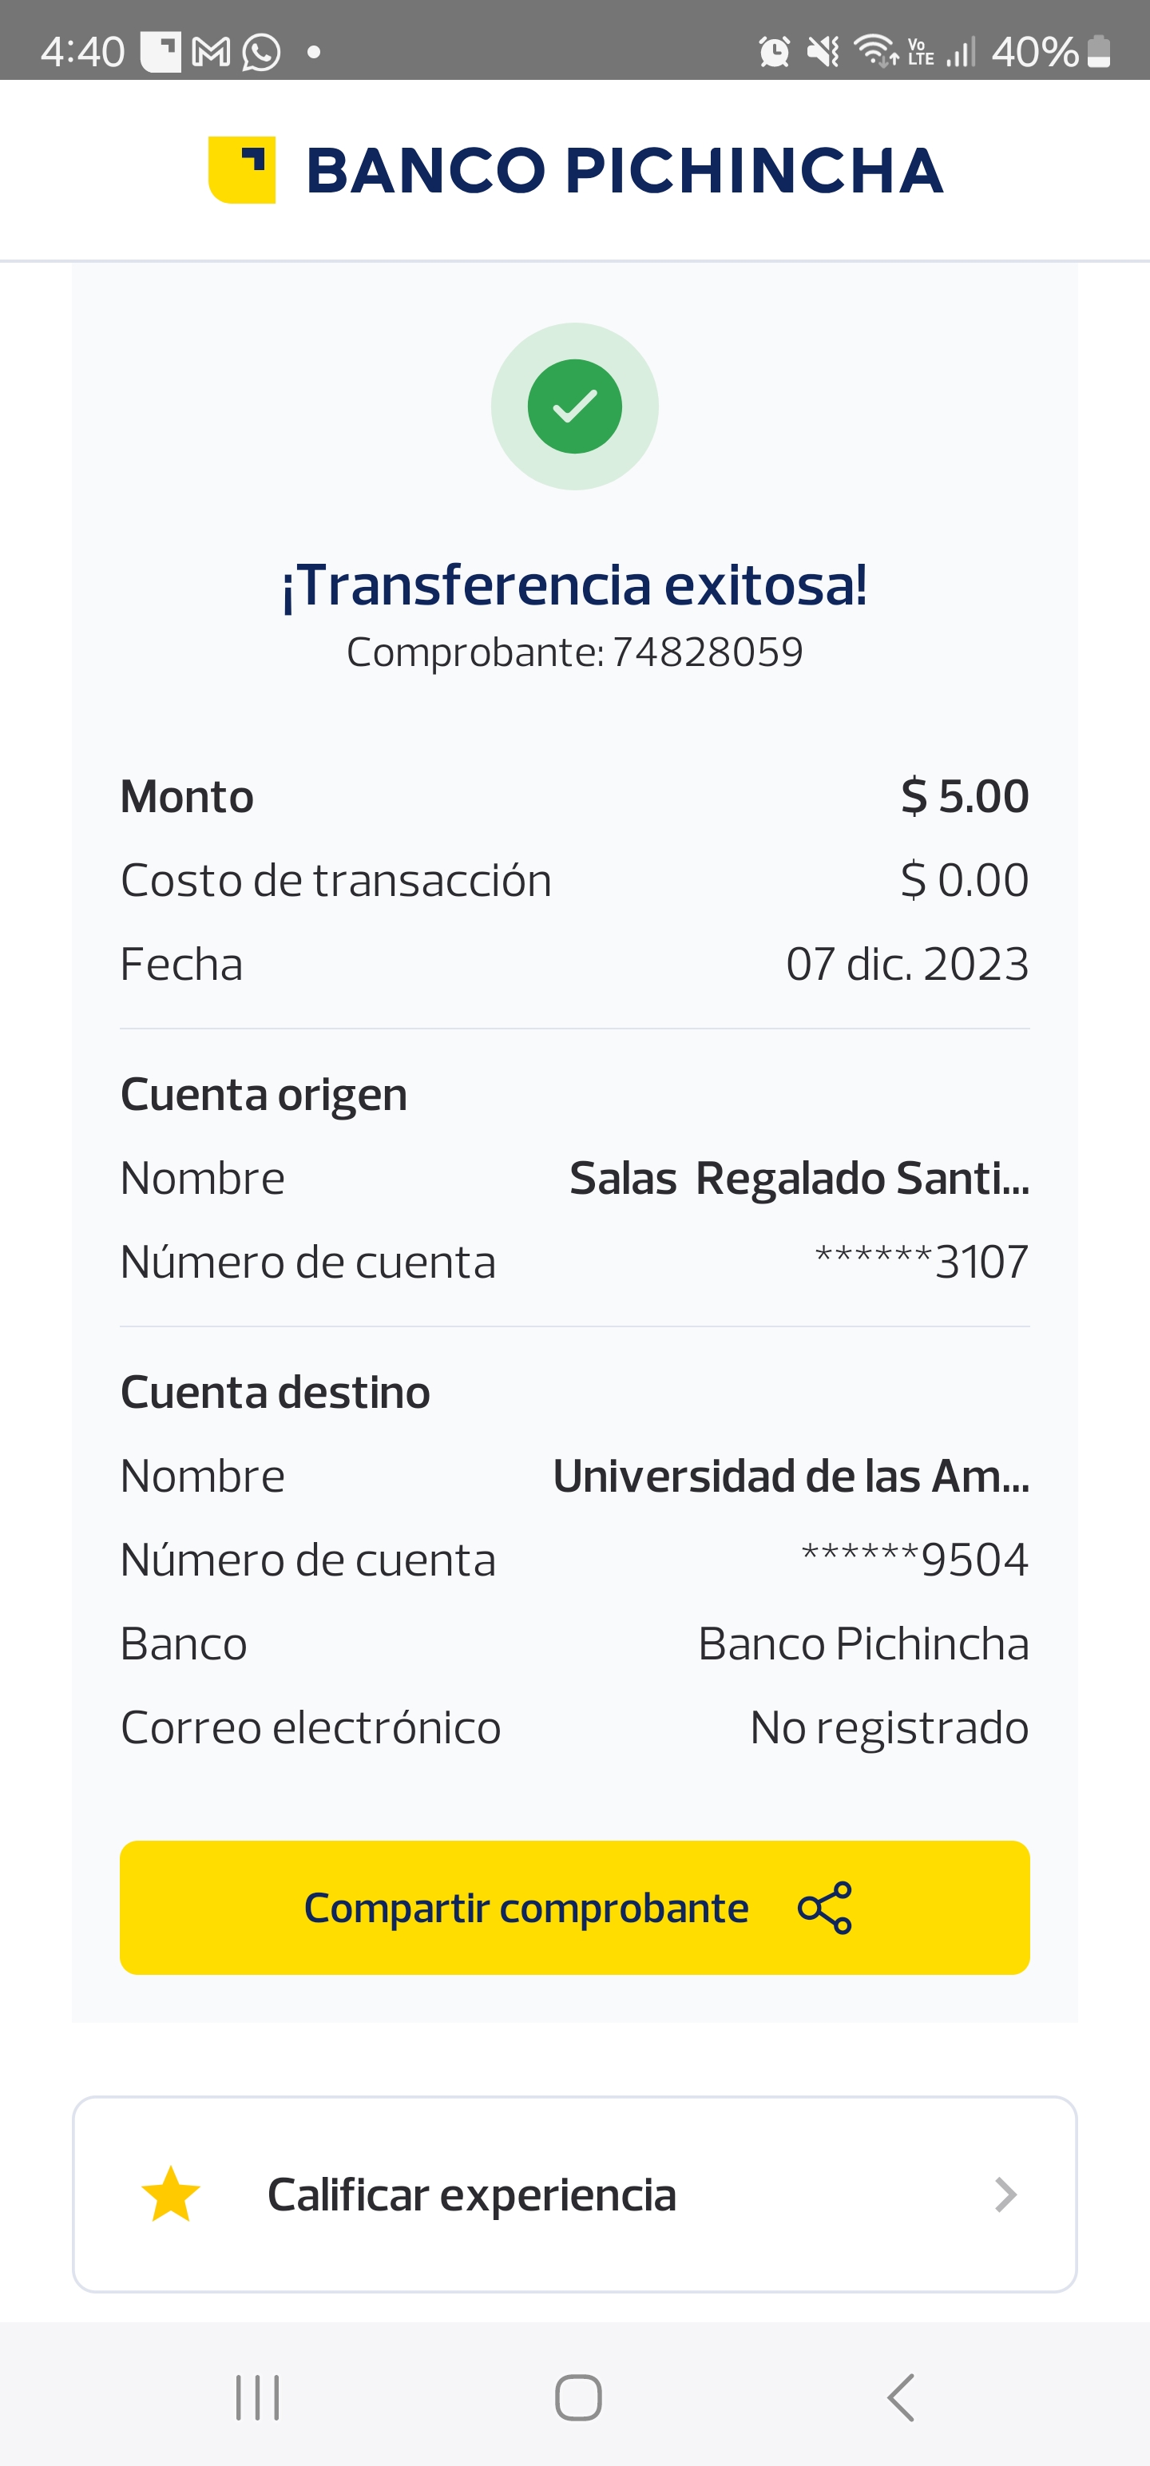The width and height of the screenshot is (1150, 2466).
Task: Tap the share icon on yellow button
Action: click(x=824, y=1908)
